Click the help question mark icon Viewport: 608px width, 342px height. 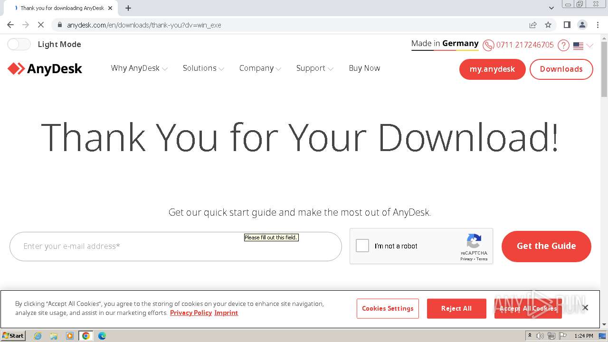[563, 45]
